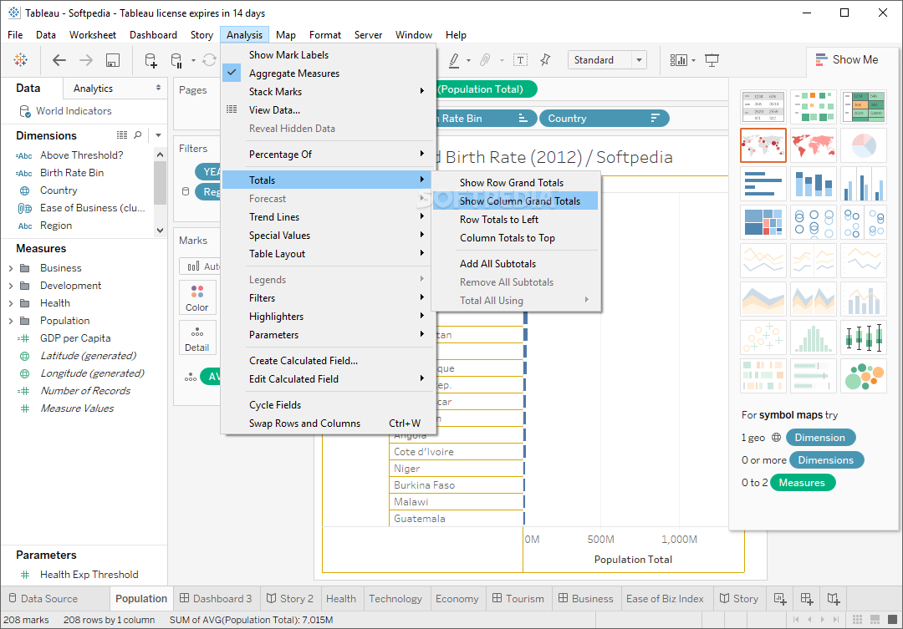Click Cycle Fields entry
The image size is (903, 629).
pyautogui.click(x=328, y=404)
